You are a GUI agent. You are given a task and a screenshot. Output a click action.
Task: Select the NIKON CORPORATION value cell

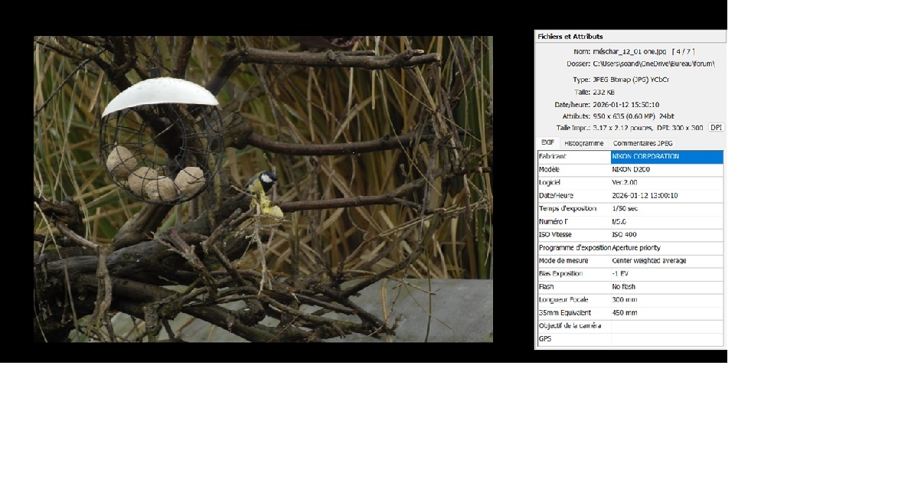click(x=666, y=157)
